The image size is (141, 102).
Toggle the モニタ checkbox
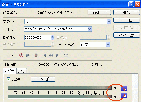8,79
